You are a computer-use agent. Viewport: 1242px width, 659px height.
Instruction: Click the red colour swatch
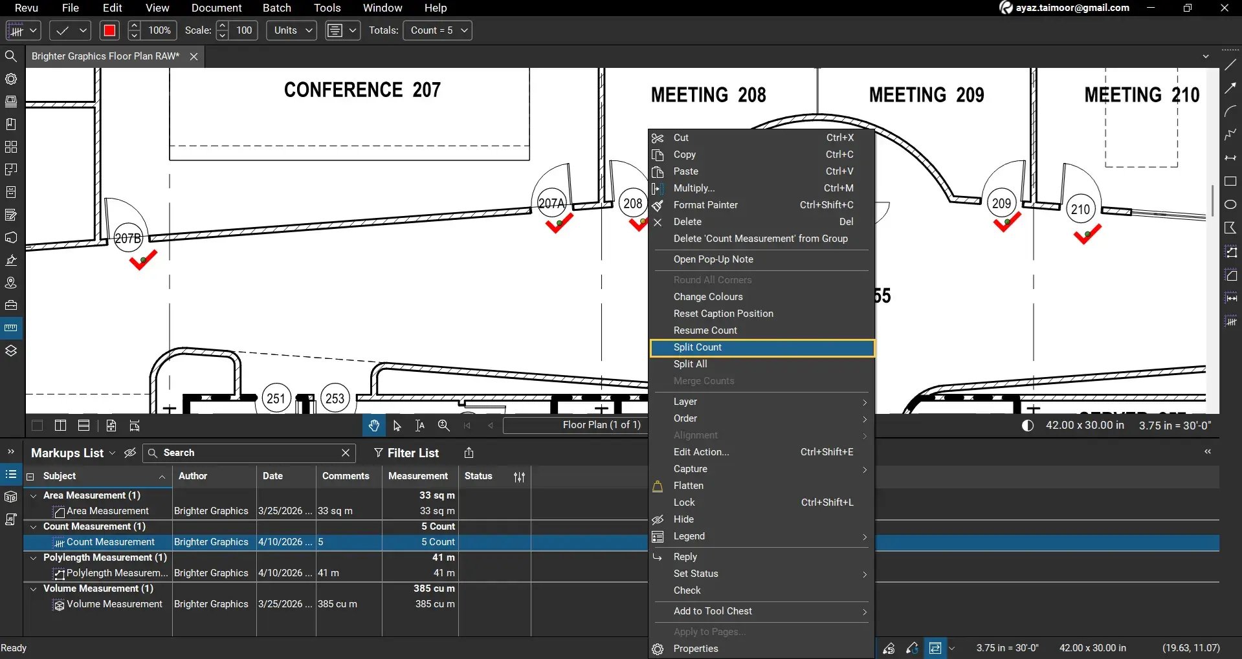109,30
